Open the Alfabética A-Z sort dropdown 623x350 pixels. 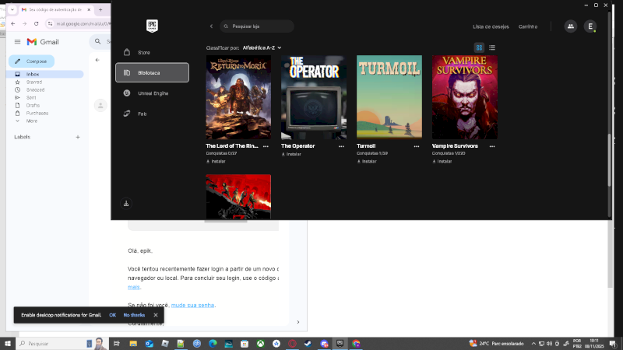[262, 47]
